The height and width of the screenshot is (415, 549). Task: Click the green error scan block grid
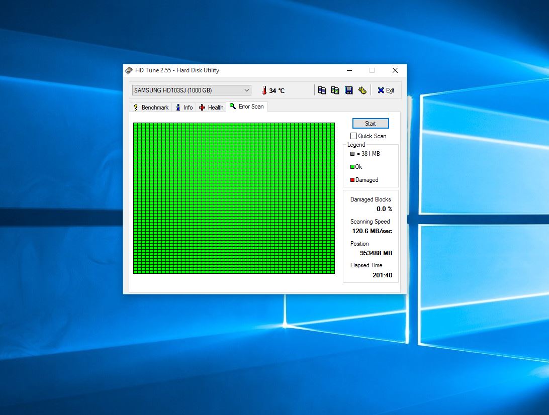pos(234,198)
